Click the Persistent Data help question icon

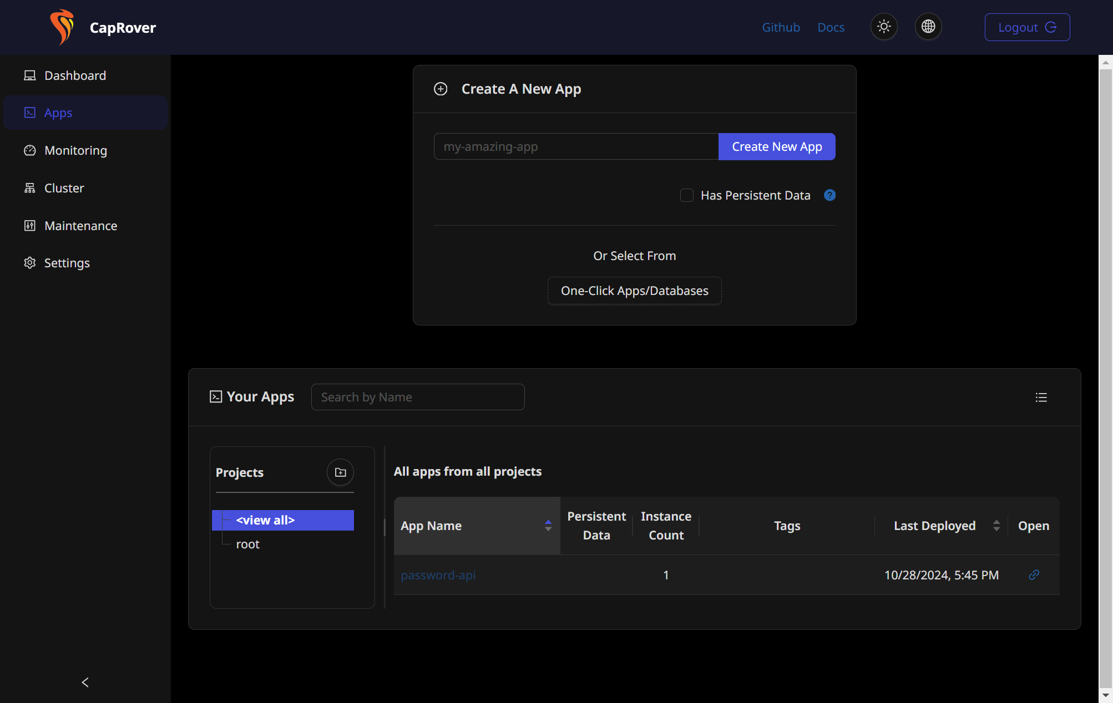point(829,195)
